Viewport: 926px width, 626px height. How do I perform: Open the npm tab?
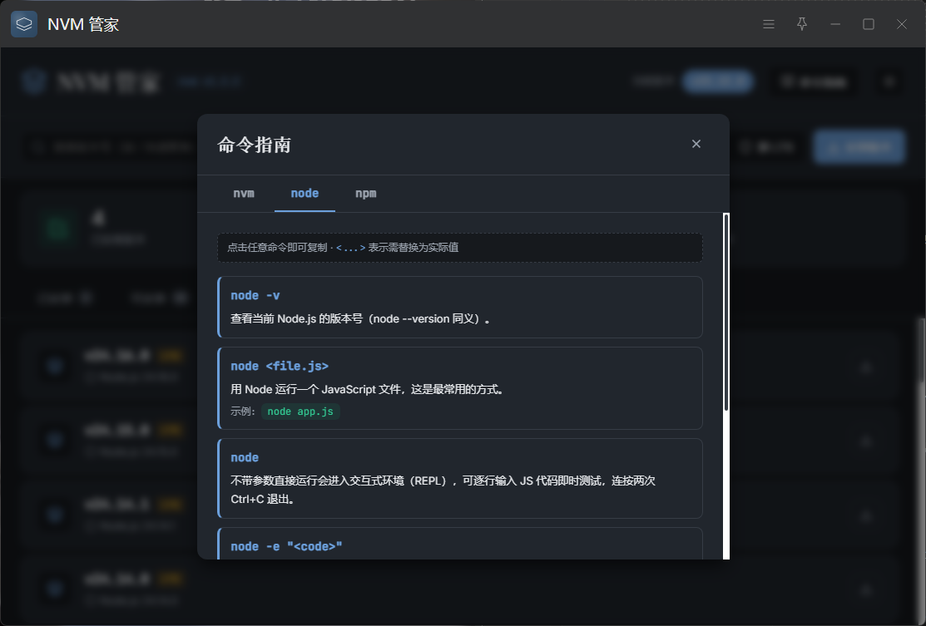[365, 194]
